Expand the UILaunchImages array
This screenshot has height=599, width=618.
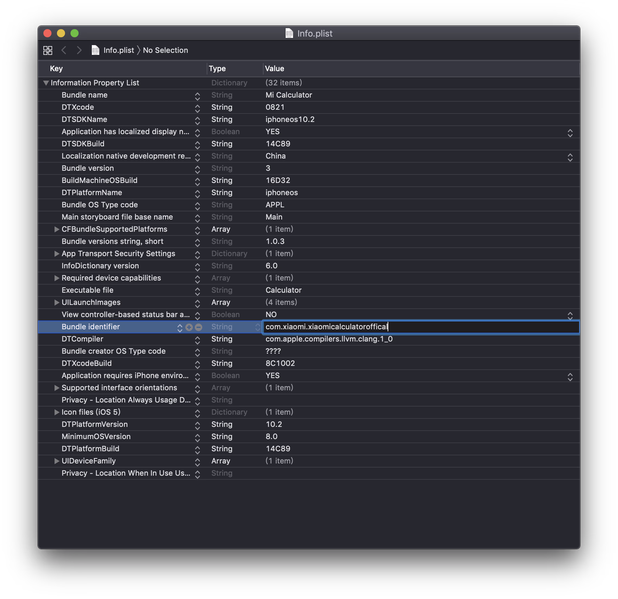point(57,303)
